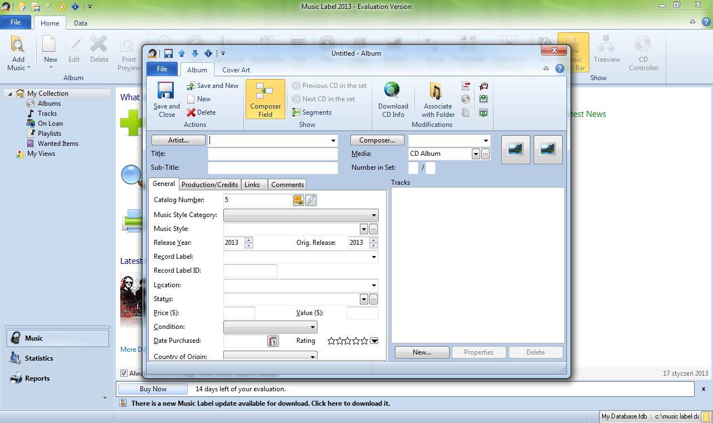
Task: Open the Reports navigation section
Action: [57, 378]
